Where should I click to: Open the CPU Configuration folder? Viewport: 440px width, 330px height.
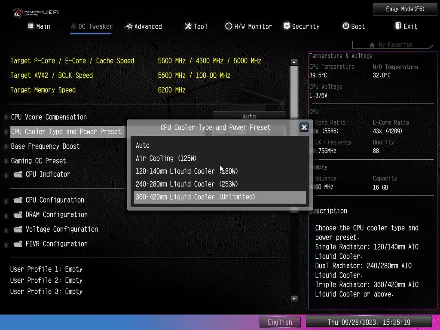pos(55,200)
